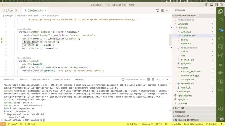Click the Explorer more actions ellipsis

click(212, 10)
